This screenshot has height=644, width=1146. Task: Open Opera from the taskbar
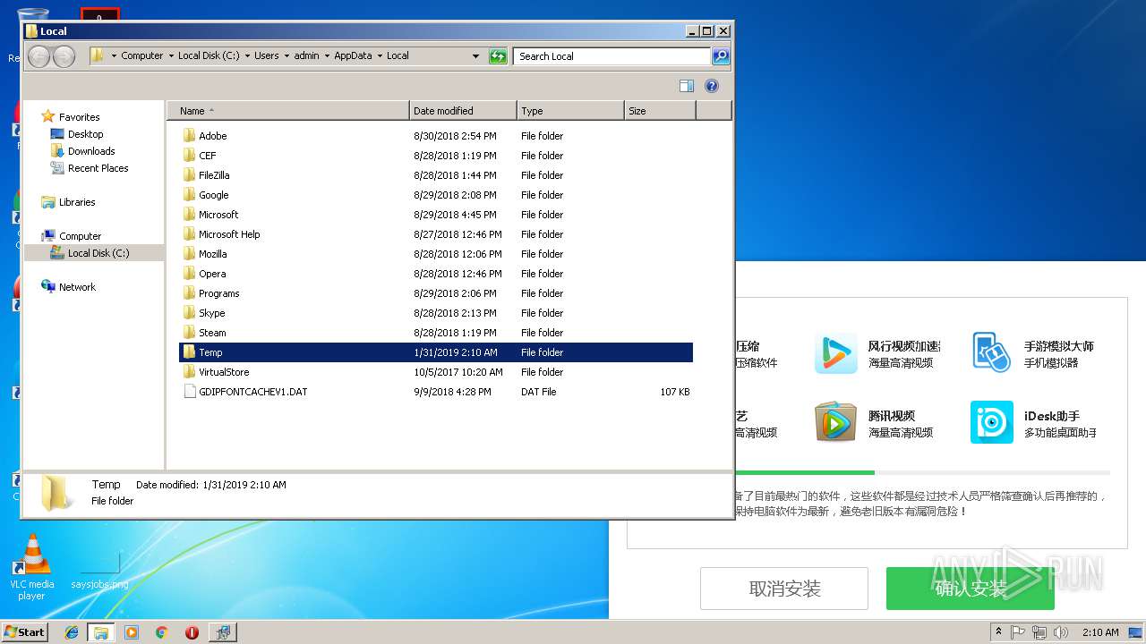coord(192,632)
